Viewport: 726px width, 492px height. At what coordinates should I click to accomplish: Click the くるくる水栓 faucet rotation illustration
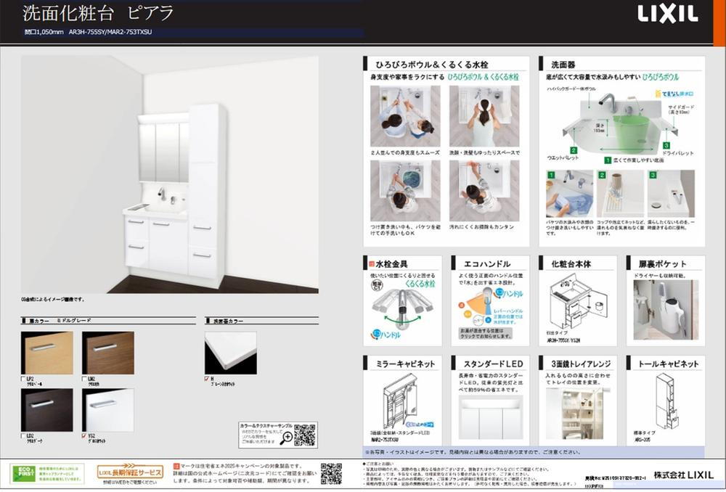tap(403, 308)
